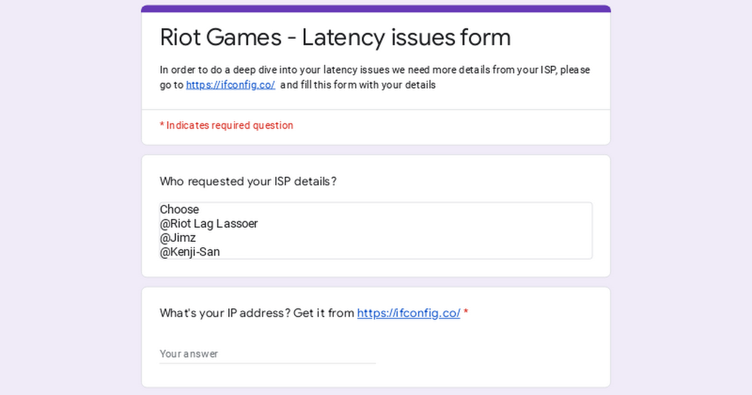Click the purple accent bar atop the form
752x395 pixels.
coord(376,9)
